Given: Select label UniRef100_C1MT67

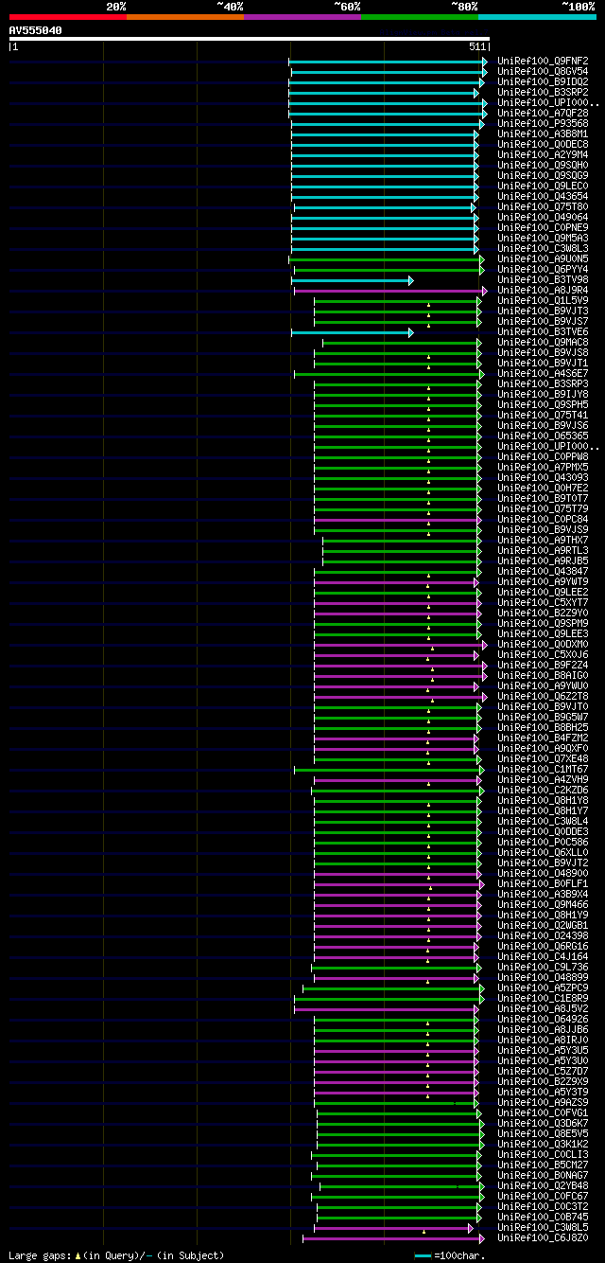Looking at the screenshot, I should pos(544,769).
